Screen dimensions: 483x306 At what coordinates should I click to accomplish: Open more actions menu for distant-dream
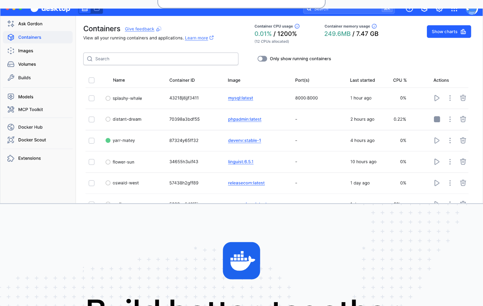point(450,119)
